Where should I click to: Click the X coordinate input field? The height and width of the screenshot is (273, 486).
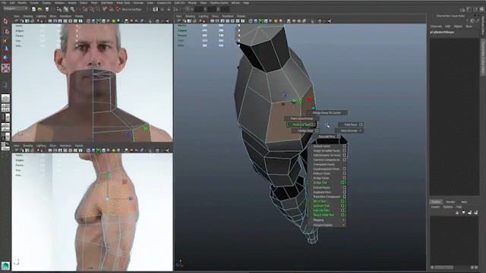[199, 9]
